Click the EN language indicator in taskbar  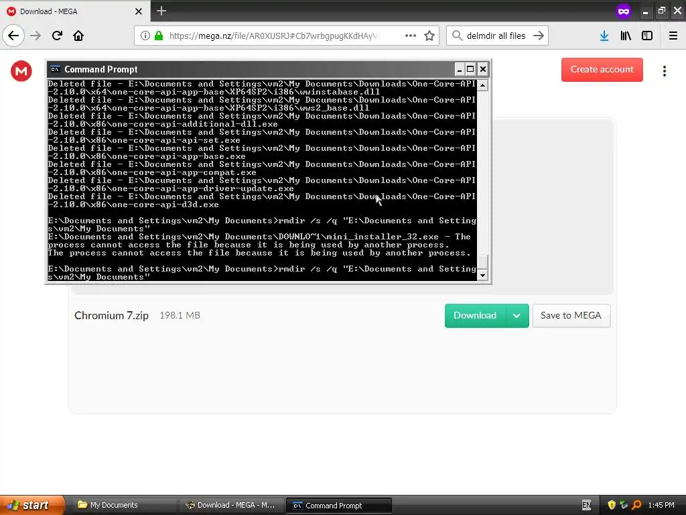[x=586, y=505]
